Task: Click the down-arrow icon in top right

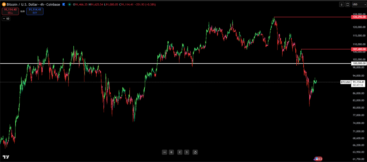Action: pyautogui.click(x=342, y=4)
